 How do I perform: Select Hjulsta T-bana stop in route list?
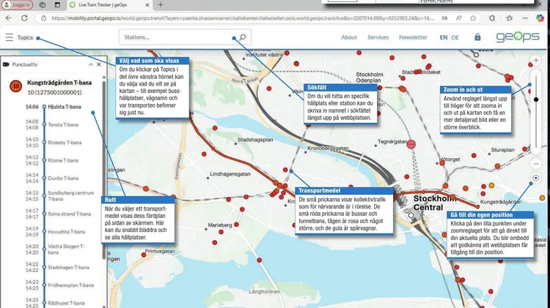point(65,107)
